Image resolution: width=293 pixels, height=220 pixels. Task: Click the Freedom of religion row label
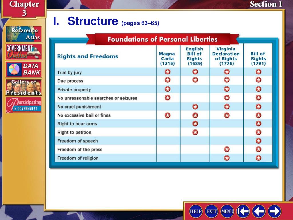[78, 158]
